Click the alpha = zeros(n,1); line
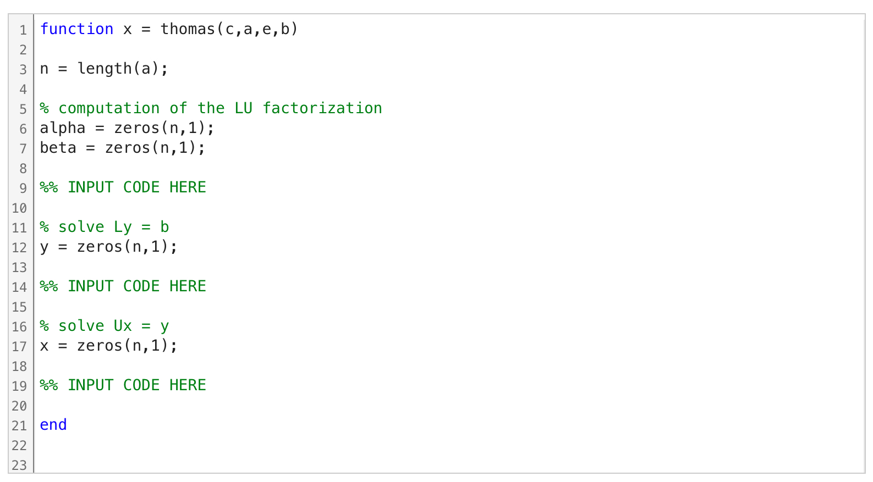 pos(127,128)
